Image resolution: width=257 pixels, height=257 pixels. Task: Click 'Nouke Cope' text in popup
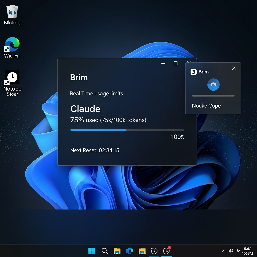click(x=206, y=106)
